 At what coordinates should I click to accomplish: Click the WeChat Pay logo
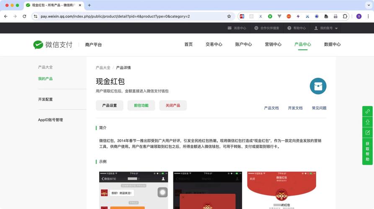[53, 44]
